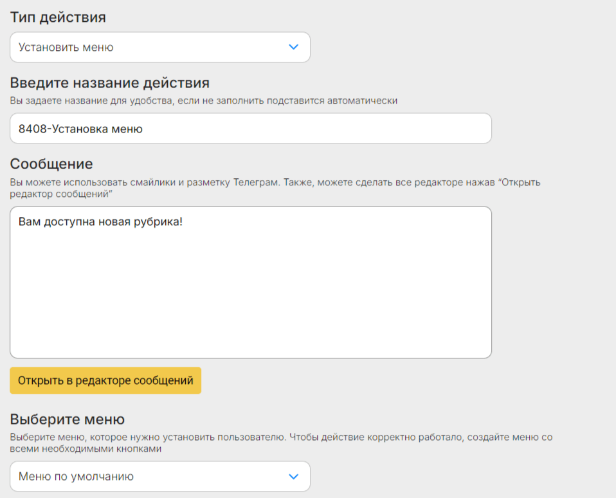Screen dimensions: 616x498
Task: Click chevron arrow next to Меню по умолчанию
Action: [x=293, y=476]
